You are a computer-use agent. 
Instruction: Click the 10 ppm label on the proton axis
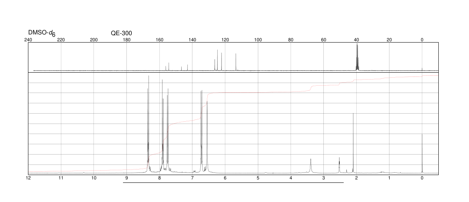pos(93,178)
